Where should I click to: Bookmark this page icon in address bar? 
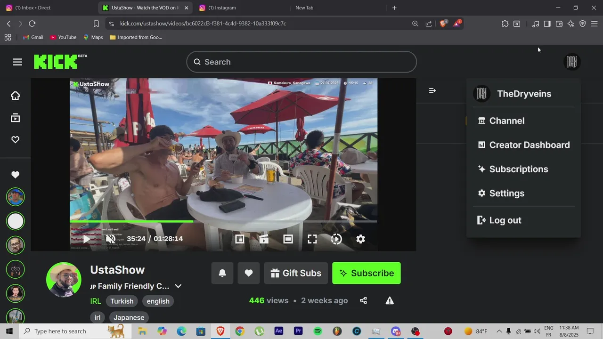(x=96, y=24)
